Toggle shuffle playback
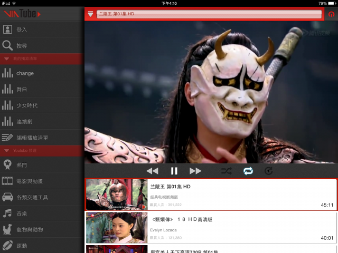This screenshot has height=253, width=338. pyautogui.click(x=227, y=171)
